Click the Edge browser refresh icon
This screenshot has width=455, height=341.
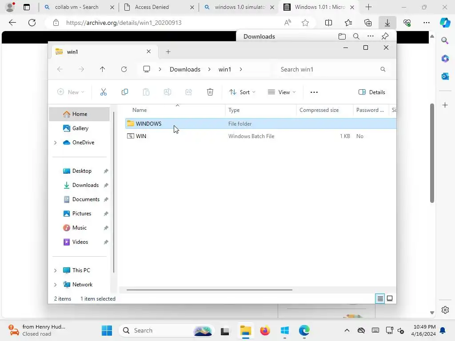point(32,23)
